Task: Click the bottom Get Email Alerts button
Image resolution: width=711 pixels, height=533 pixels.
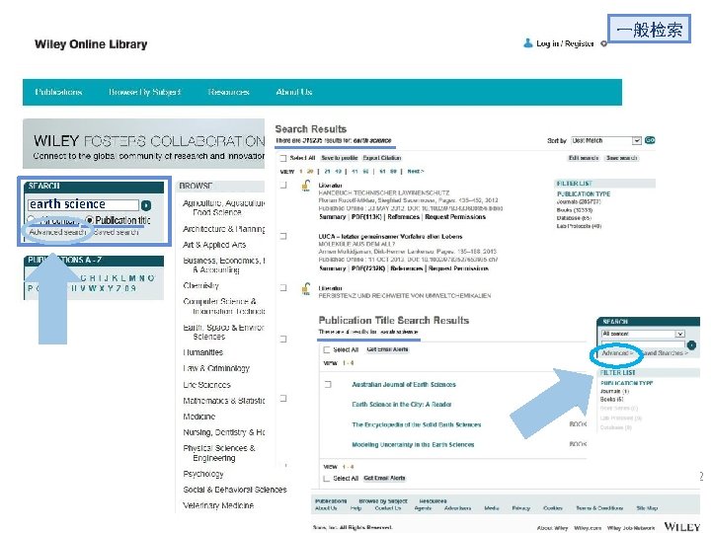Action: point(384,479)
